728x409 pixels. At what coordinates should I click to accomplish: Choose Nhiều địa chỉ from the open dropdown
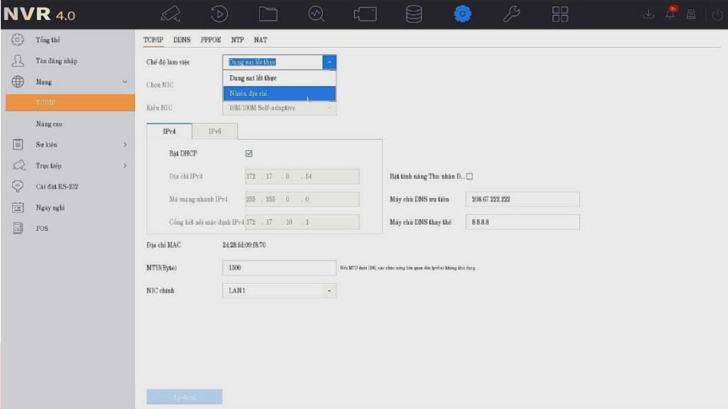pos(279,94)
